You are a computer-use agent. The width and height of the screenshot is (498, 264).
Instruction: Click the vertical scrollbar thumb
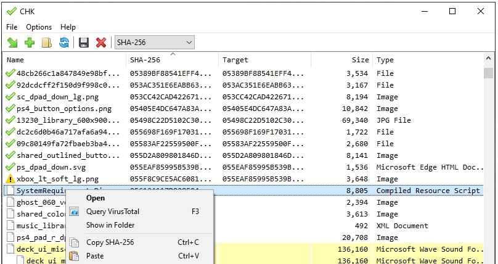point(489,73)
